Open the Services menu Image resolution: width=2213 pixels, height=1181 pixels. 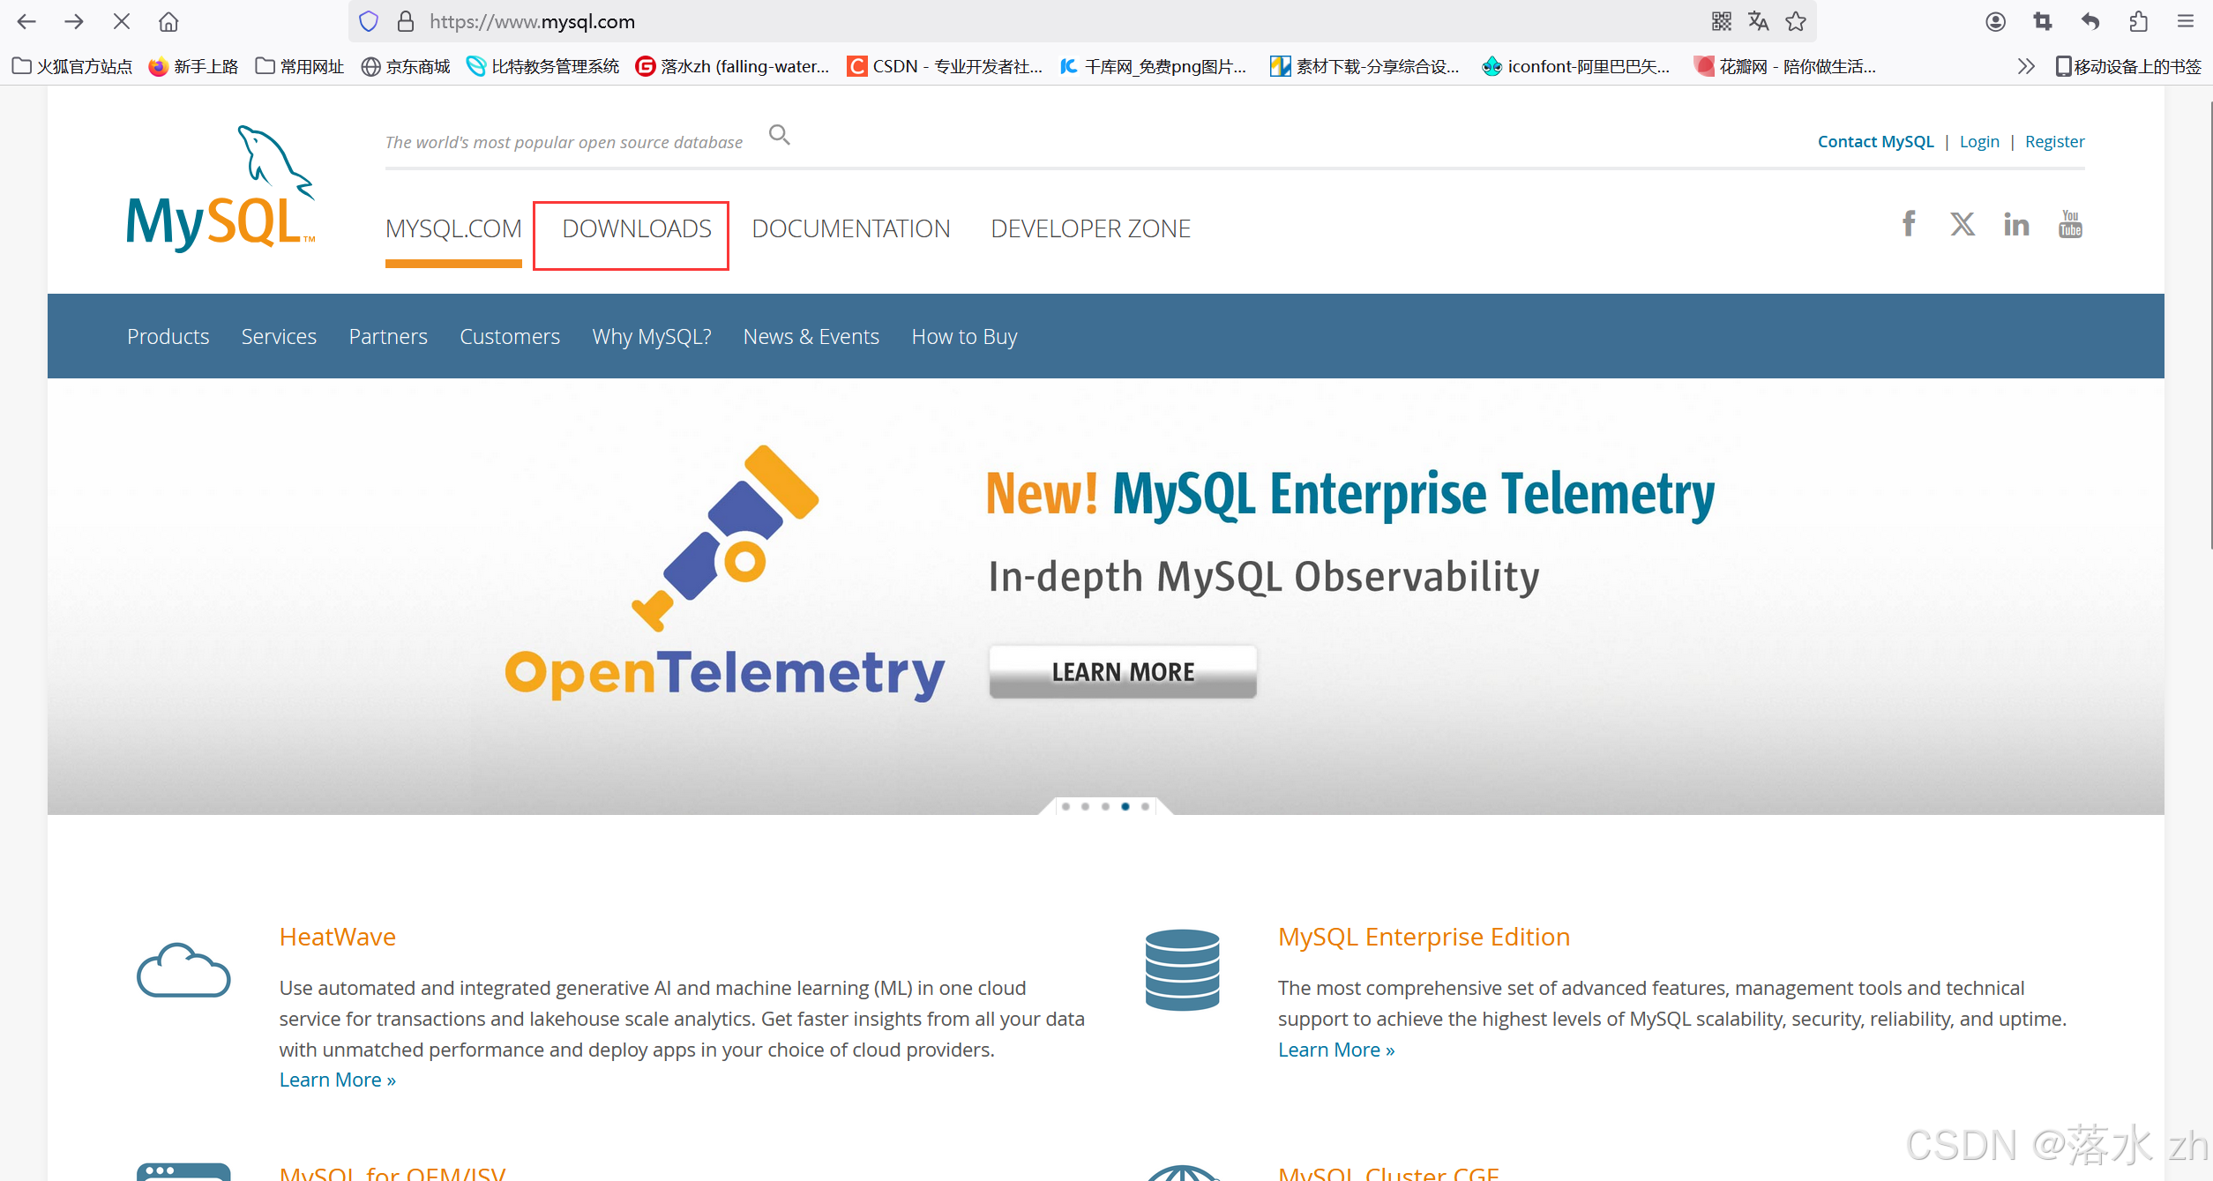[x=279, y=336]
